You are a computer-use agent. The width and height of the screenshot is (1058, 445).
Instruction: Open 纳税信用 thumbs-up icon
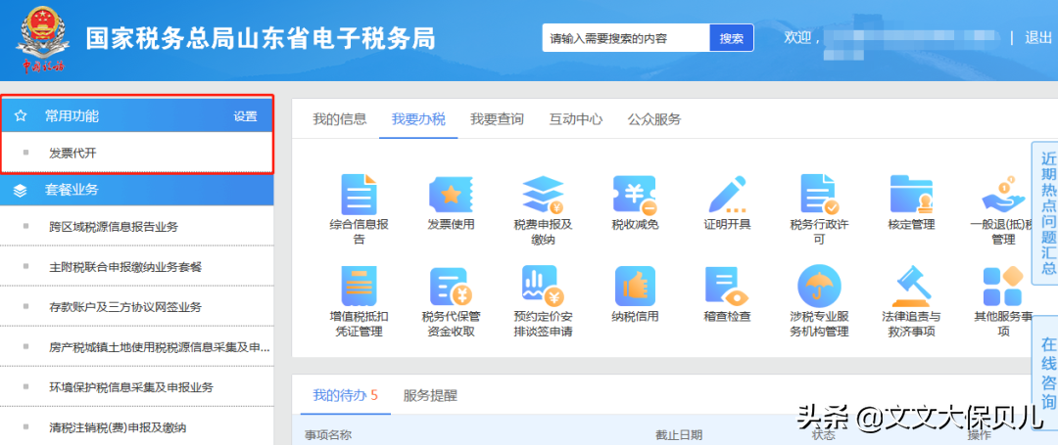[634, 287]
